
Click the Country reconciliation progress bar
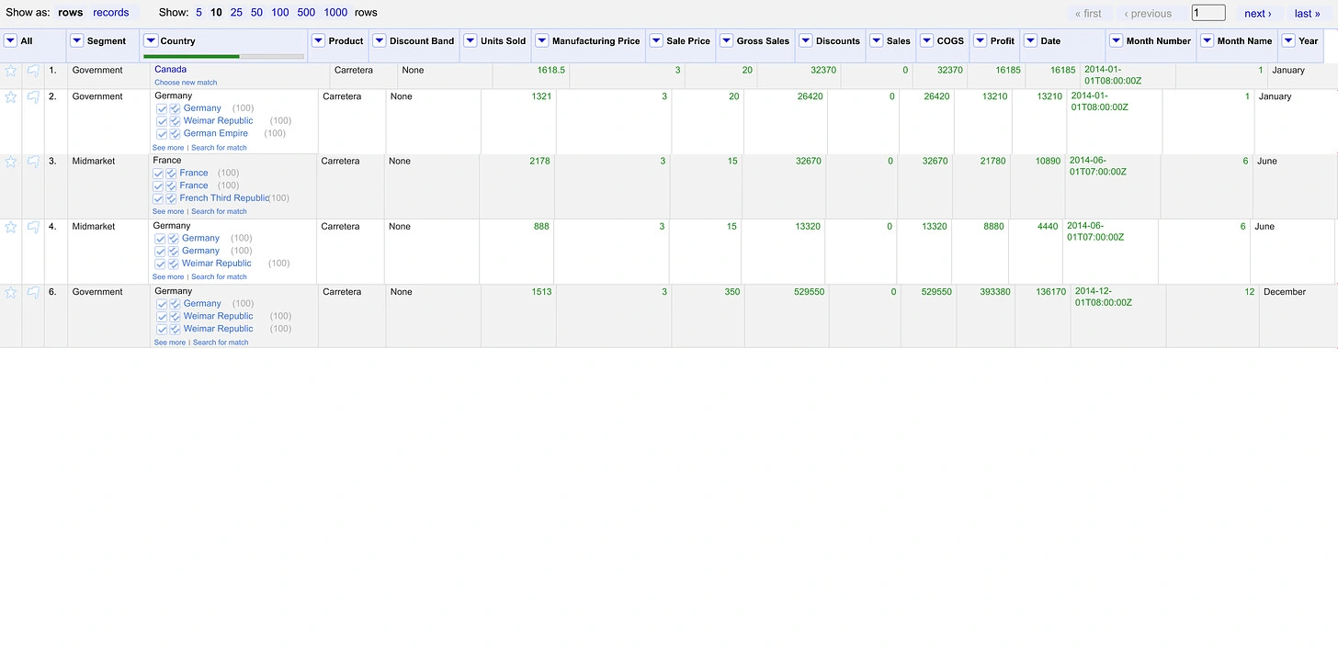pos(223,57)
